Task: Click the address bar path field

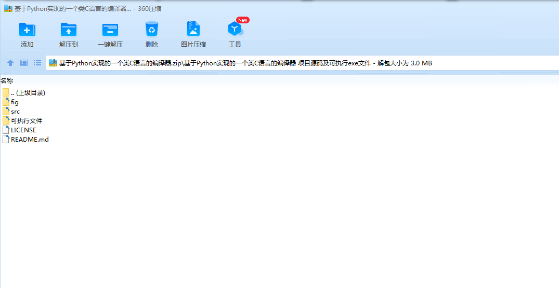Action: [x=302, y=63]
